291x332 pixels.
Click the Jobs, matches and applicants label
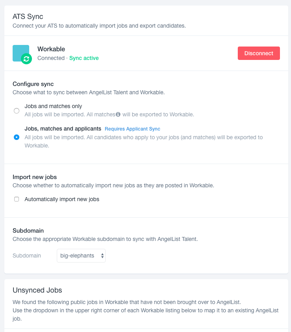63,129
